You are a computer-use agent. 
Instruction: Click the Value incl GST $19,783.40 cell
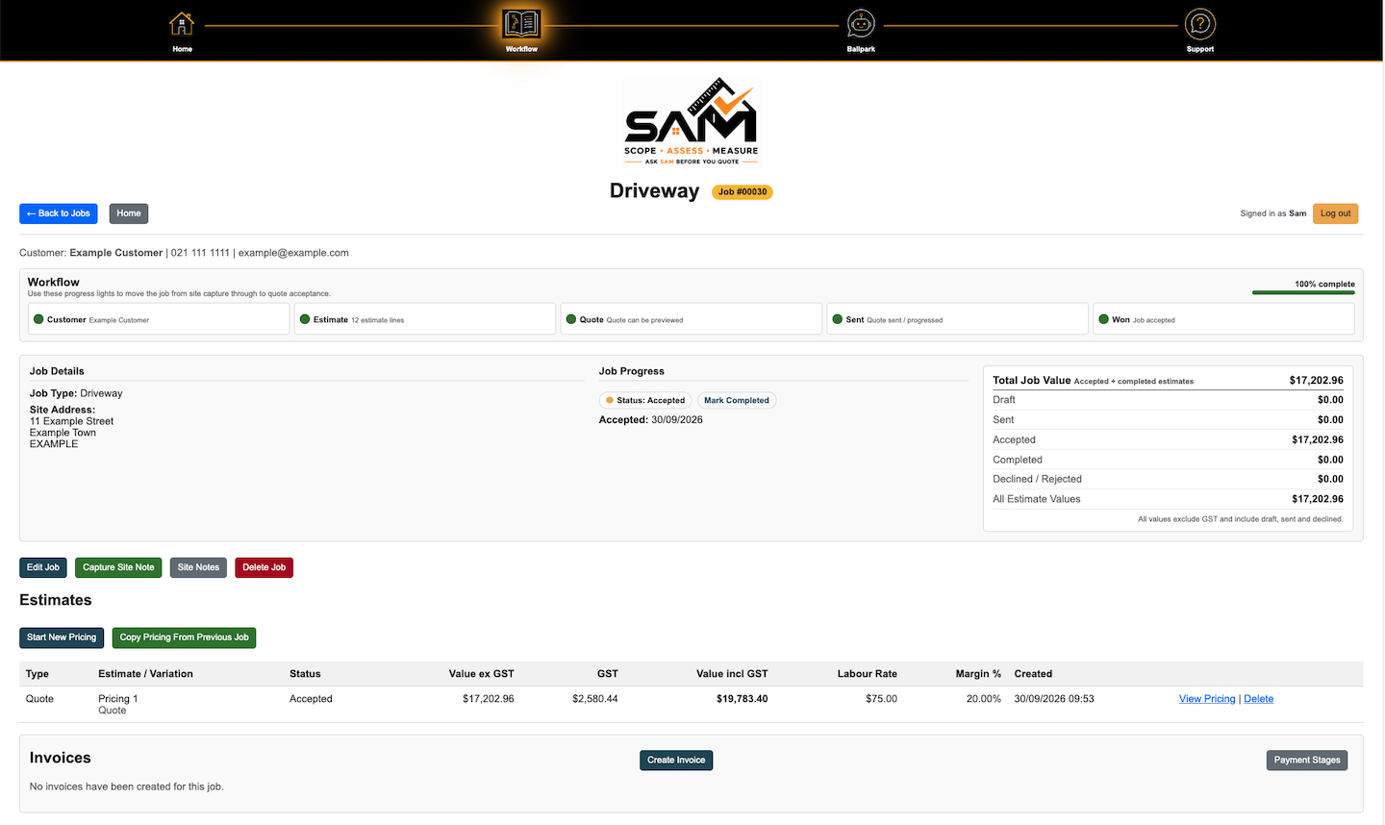coord(742,699)
